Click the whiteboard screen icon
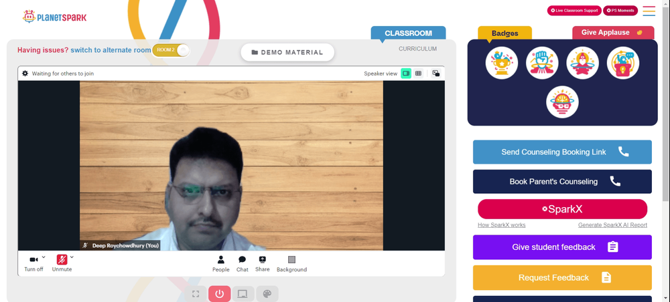The width and height of the screenshot is (670, 302). tap(243, 294)
